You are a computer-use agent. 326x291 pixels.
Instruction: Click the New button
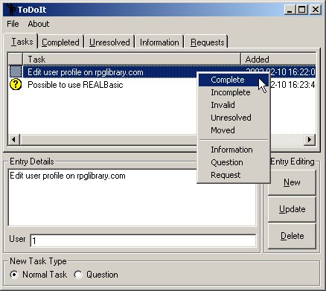292,182
